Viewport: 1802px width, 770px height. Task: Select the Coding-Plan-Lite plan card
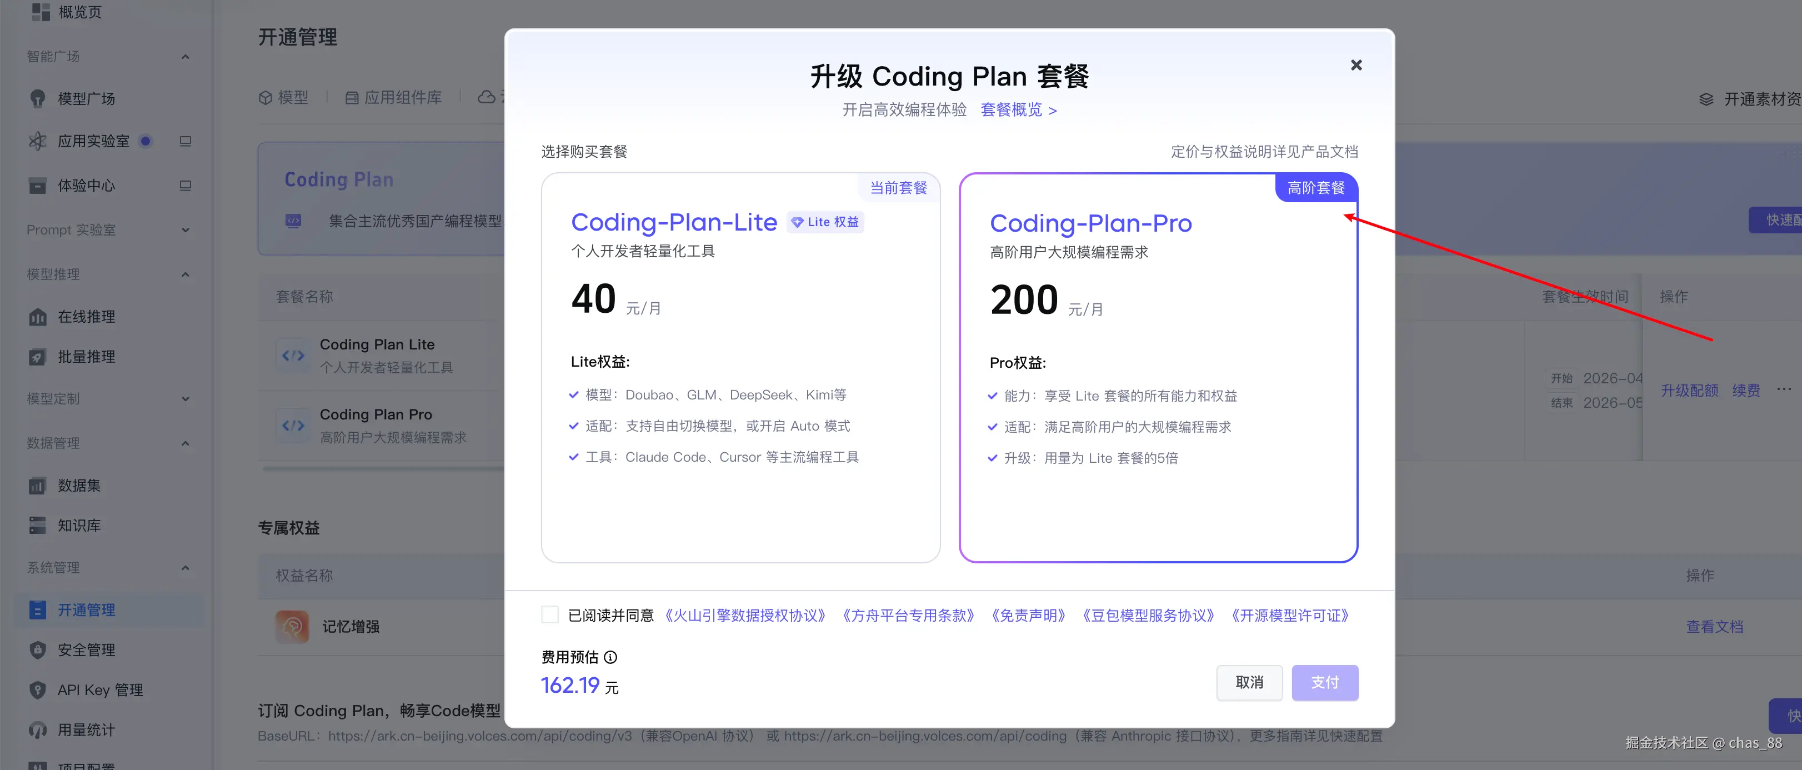coord(740,367)
